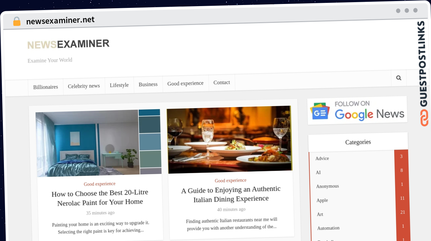Go to Celebrity news section
The image size is (431, 241).
[x=84, y=86]
